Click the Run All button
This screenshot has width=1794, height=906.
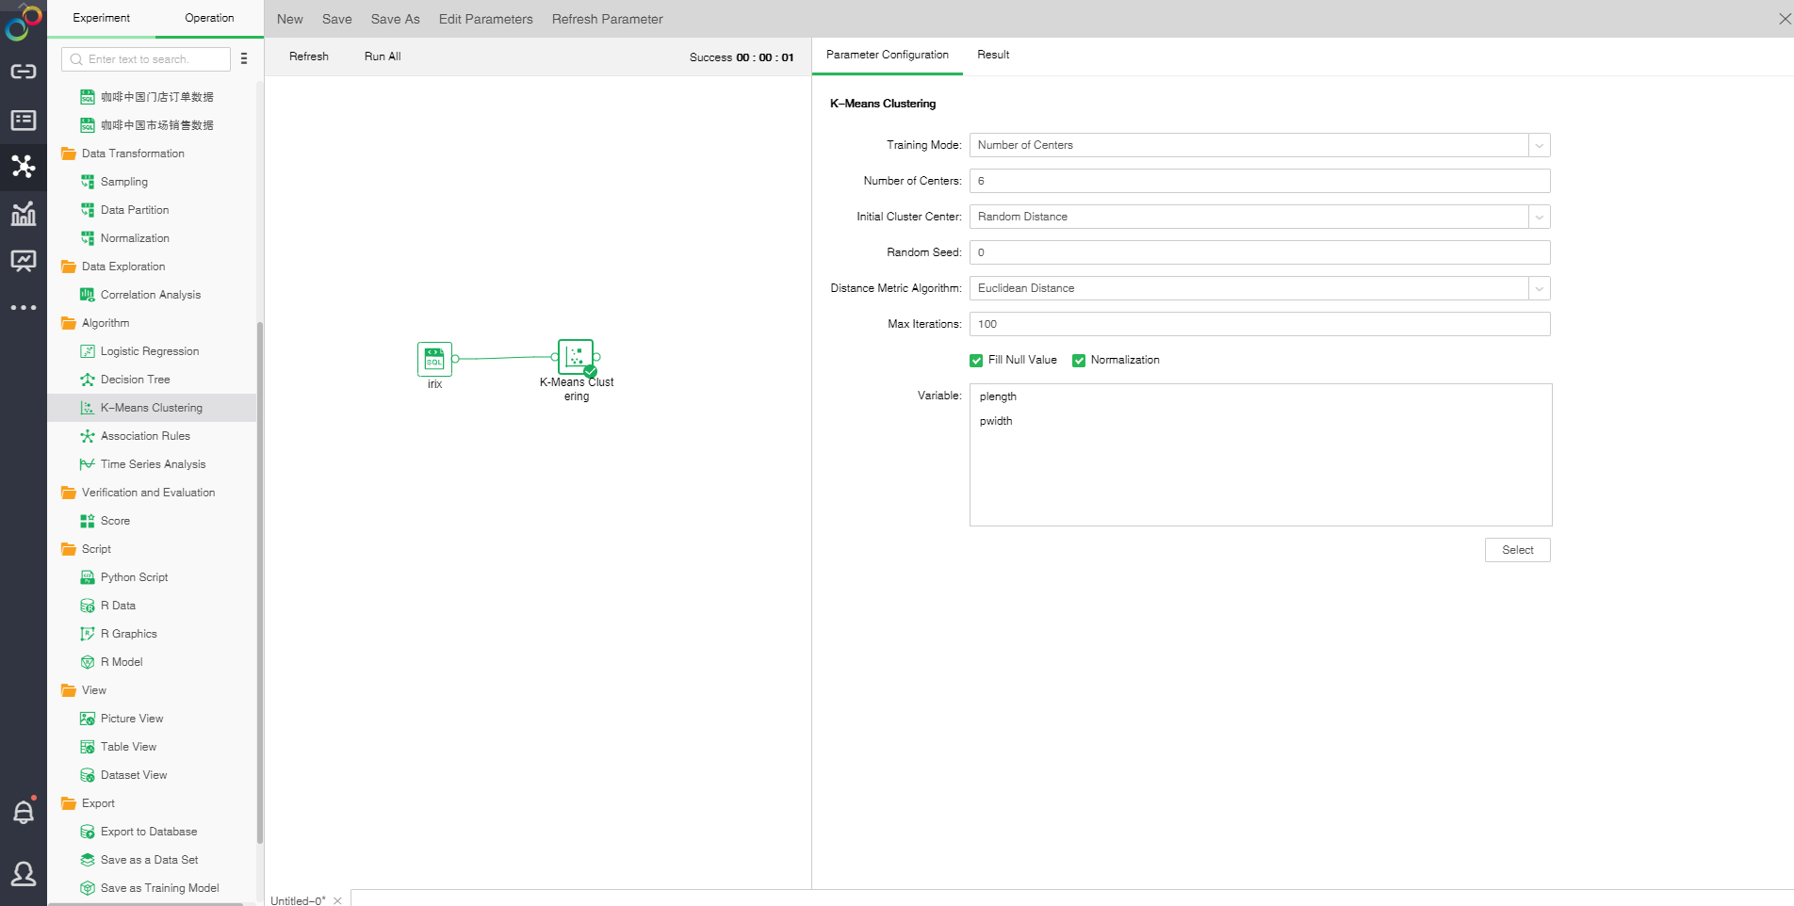coord(383,57)
